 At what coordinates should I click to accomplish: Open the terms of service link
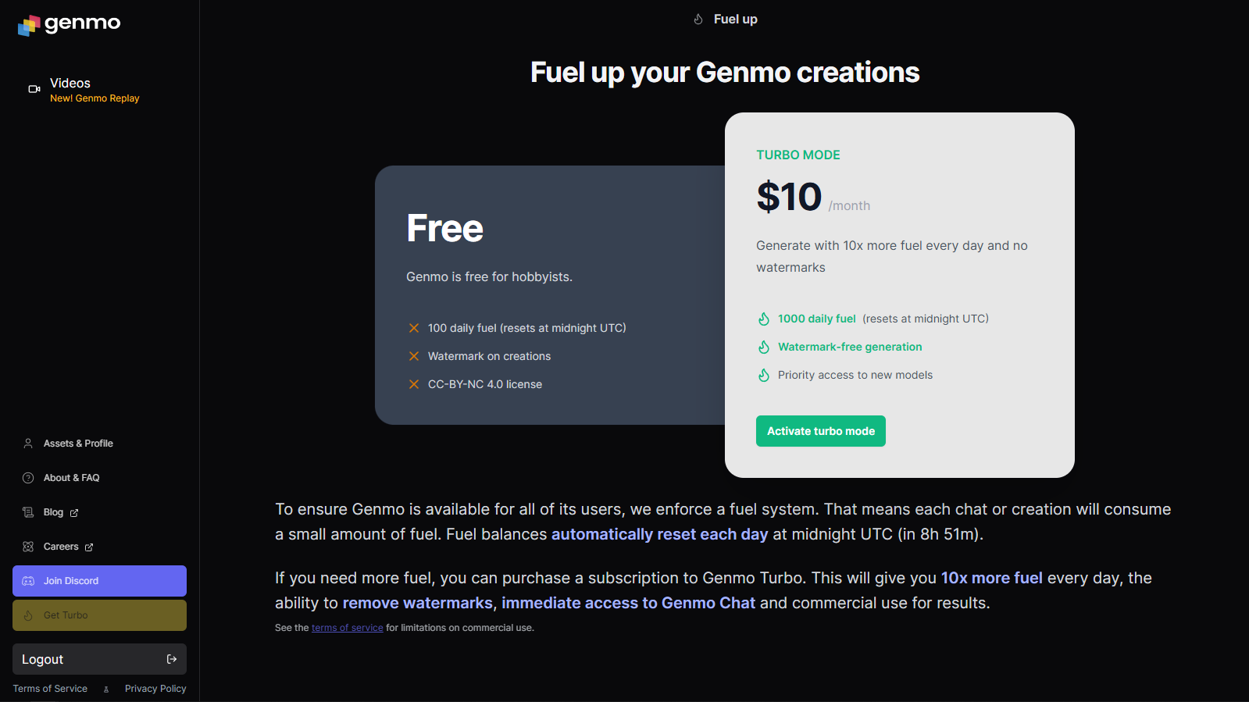[x=348, y=628]
